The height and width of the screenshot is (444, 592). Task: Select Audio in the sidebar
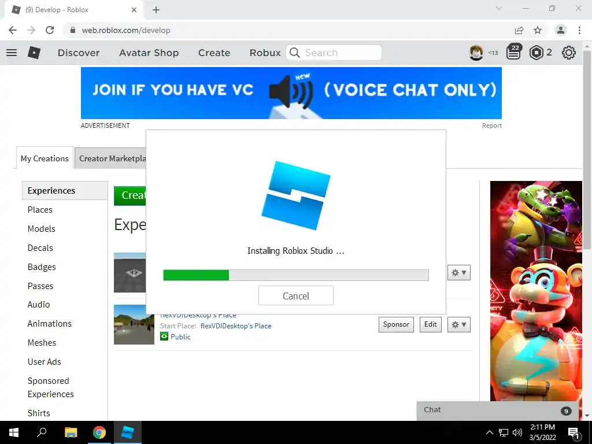point(39,304)
